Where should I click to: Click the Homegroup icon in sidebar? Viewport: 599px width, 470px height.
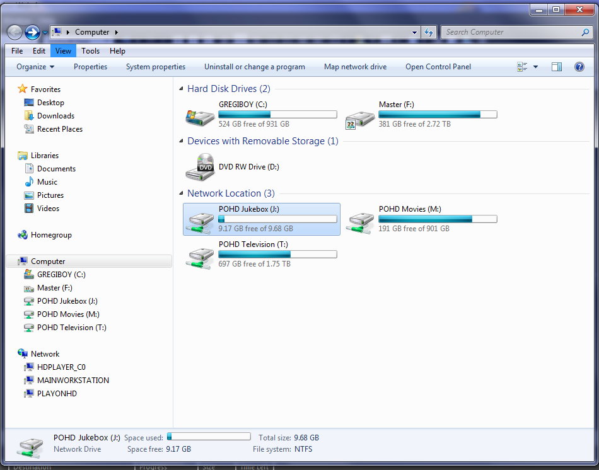pyautogui.click(x=23, y=235)
